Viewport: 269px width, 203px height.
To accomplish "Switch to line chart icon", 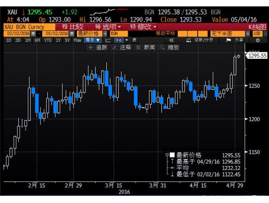I will [x=108, y=40].
